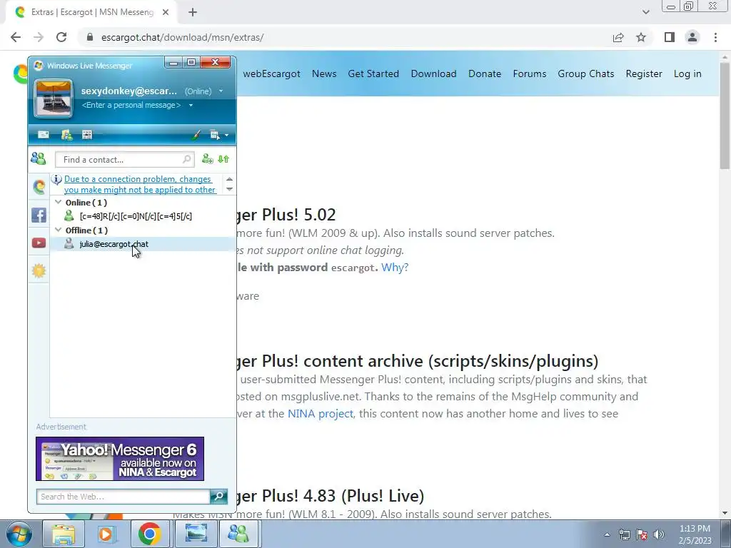Open a new Chrome tab with plus
Image resolution: width=731 pixels, height=548 pixels.
193,13
